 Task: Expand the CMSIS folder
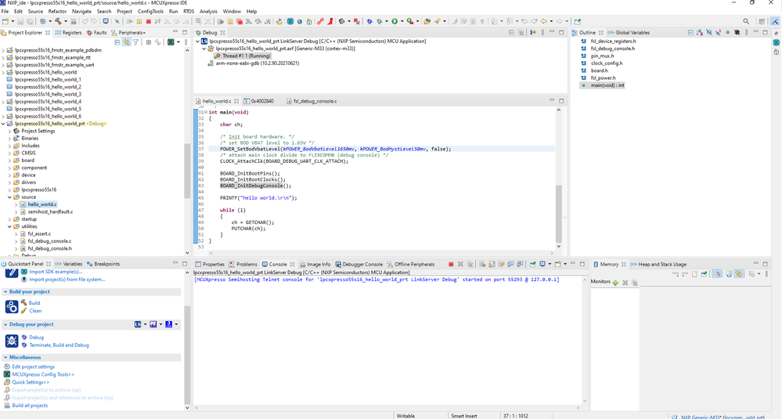[x=9, y=154]
